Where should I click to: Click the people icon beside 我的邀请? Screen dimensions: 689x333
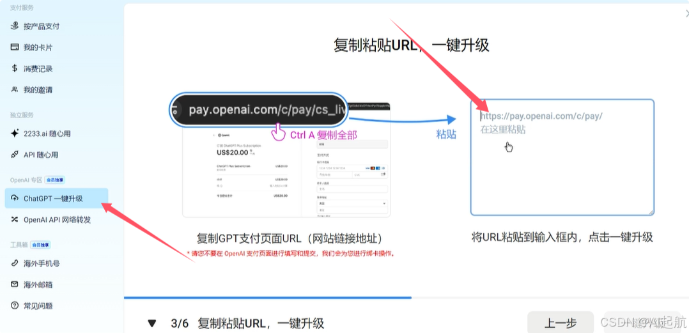(15, 89)
